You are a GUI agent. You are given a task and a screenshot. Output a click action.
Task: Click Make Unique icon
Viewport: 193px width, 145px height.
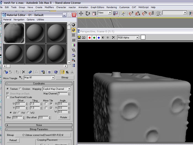point(36,72)
